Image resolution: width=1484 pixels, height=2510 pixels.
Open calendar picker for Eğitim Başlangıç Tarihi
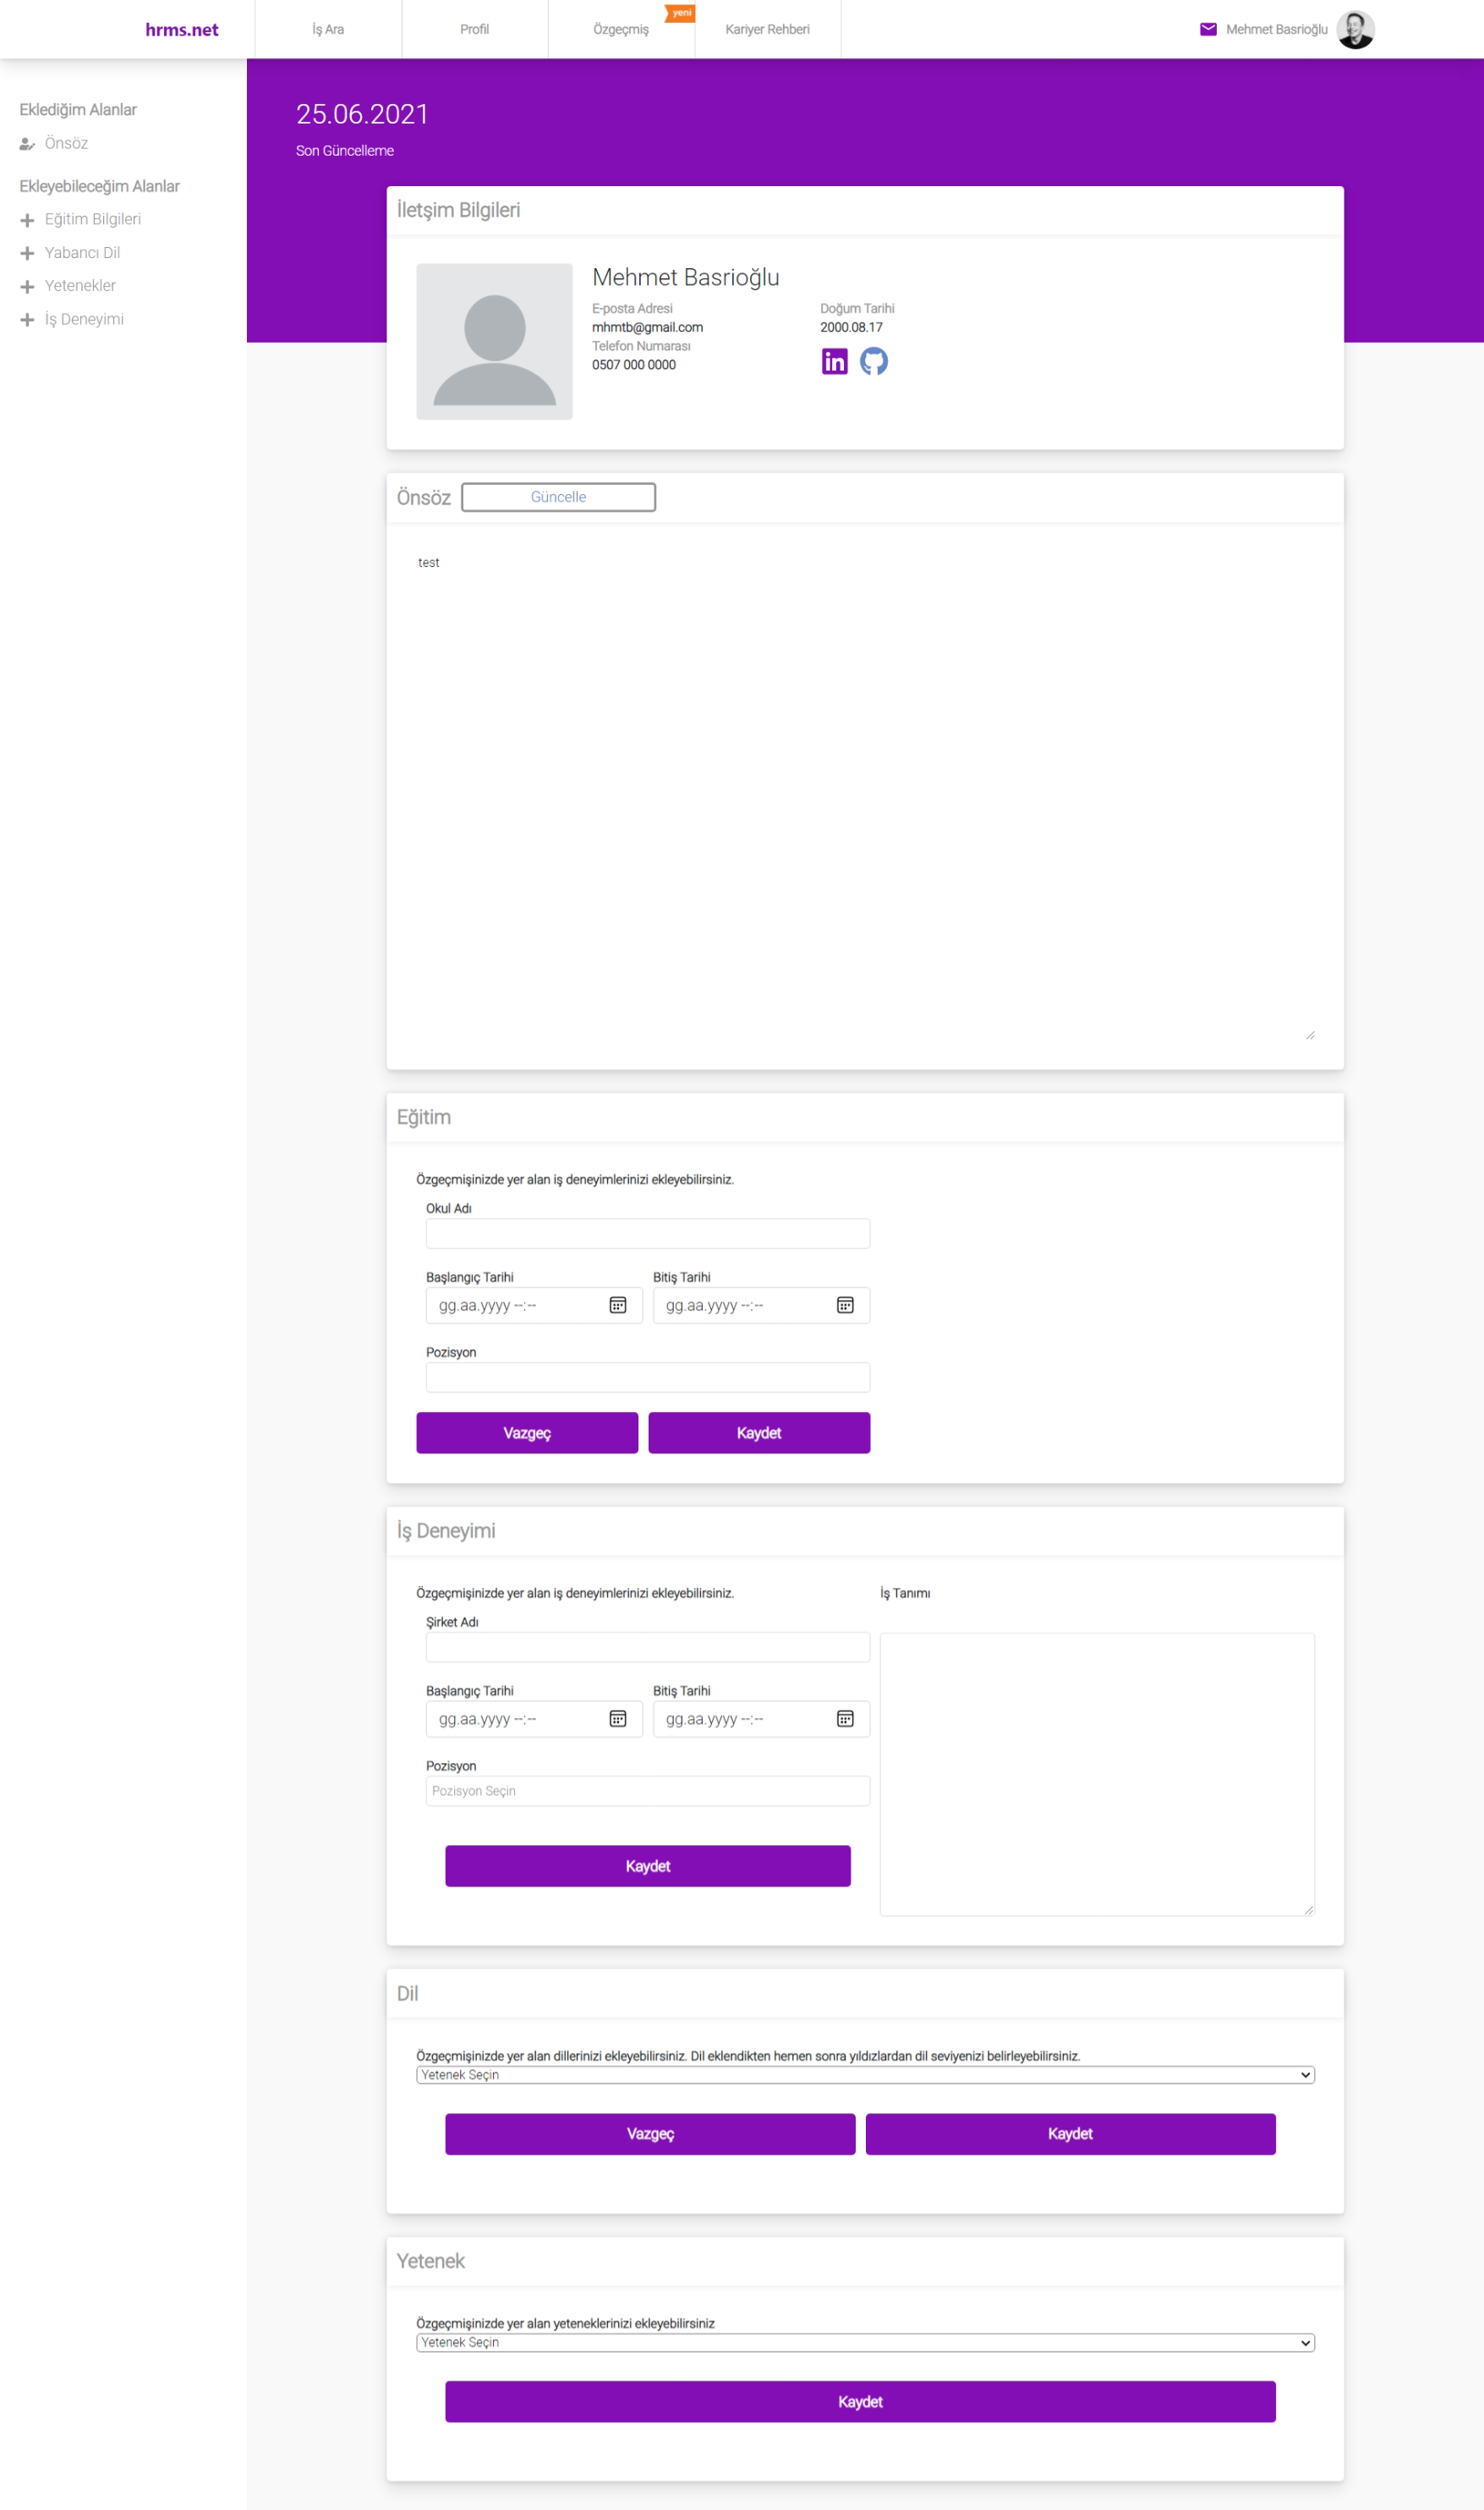click(620, 1305)
